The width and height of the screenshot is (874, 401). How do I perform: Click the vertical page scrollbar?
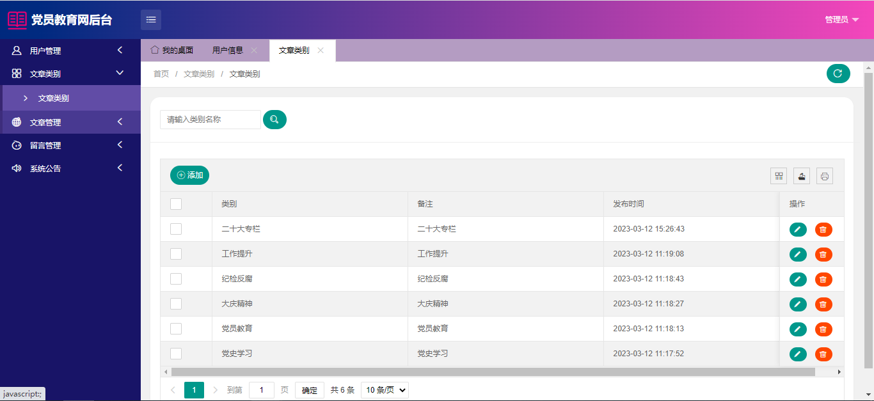[868, 221]
